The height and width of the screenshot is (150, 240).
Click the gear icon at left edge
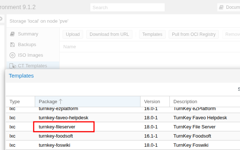[1, 19]
